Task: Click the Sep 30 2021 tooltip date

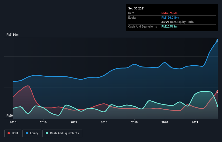Action: 136,8
